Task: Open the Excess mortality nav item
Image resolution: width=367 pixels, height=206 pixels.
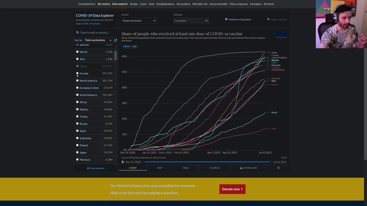Action: click(218, 4)
